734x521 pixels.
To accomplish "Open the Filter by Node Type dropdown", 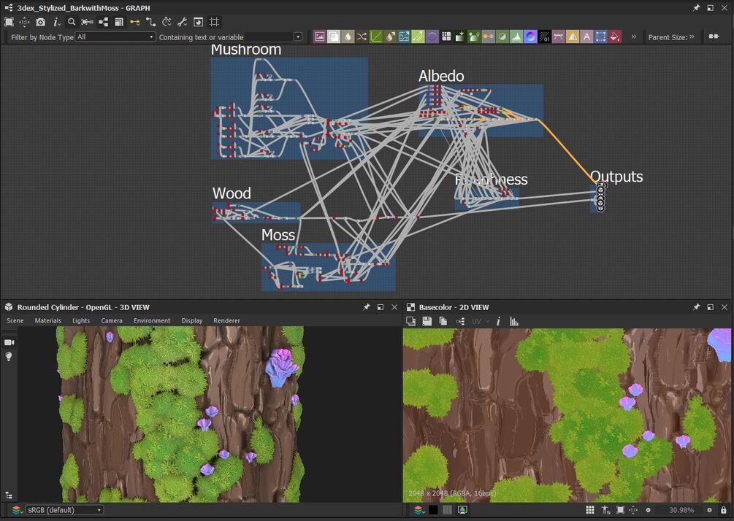I will click(115, 37).
